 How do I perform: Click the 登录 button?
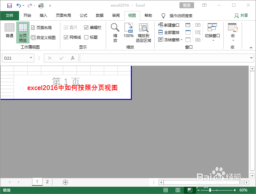[x=186, y=5]
